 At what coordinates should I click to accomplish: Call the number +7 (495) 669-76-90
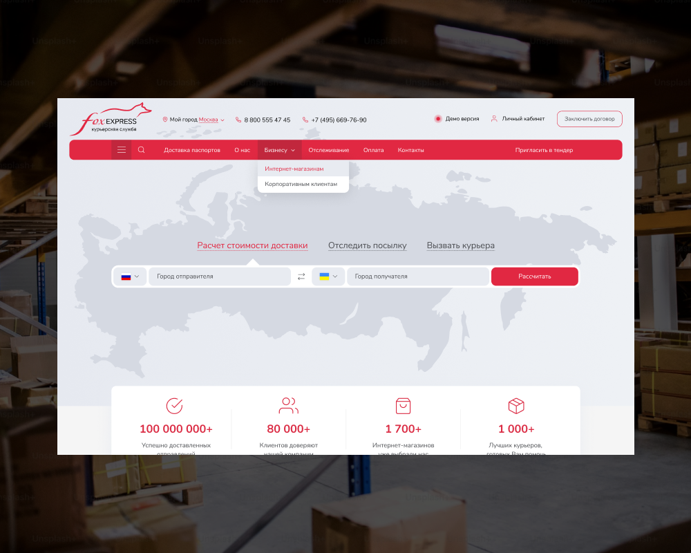coord(339,120)
